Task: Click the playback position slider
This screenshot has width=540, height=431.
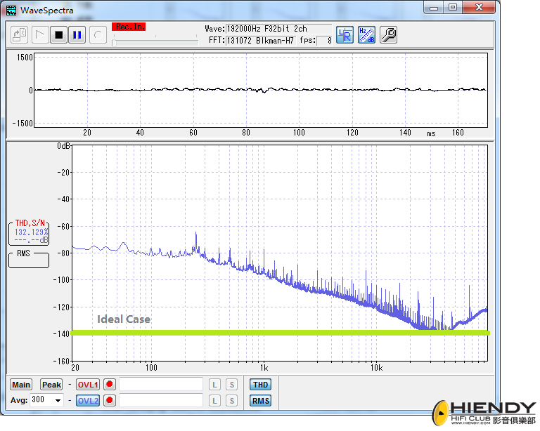Action: [x=155, y=42]
